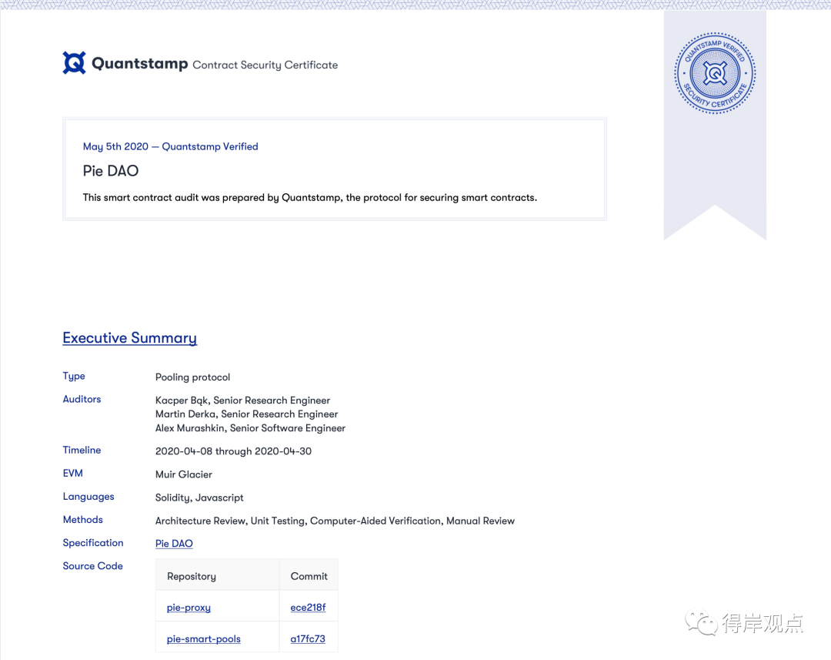Select 'May 5th 2020 — Quantstamp Verified' line

171,146
